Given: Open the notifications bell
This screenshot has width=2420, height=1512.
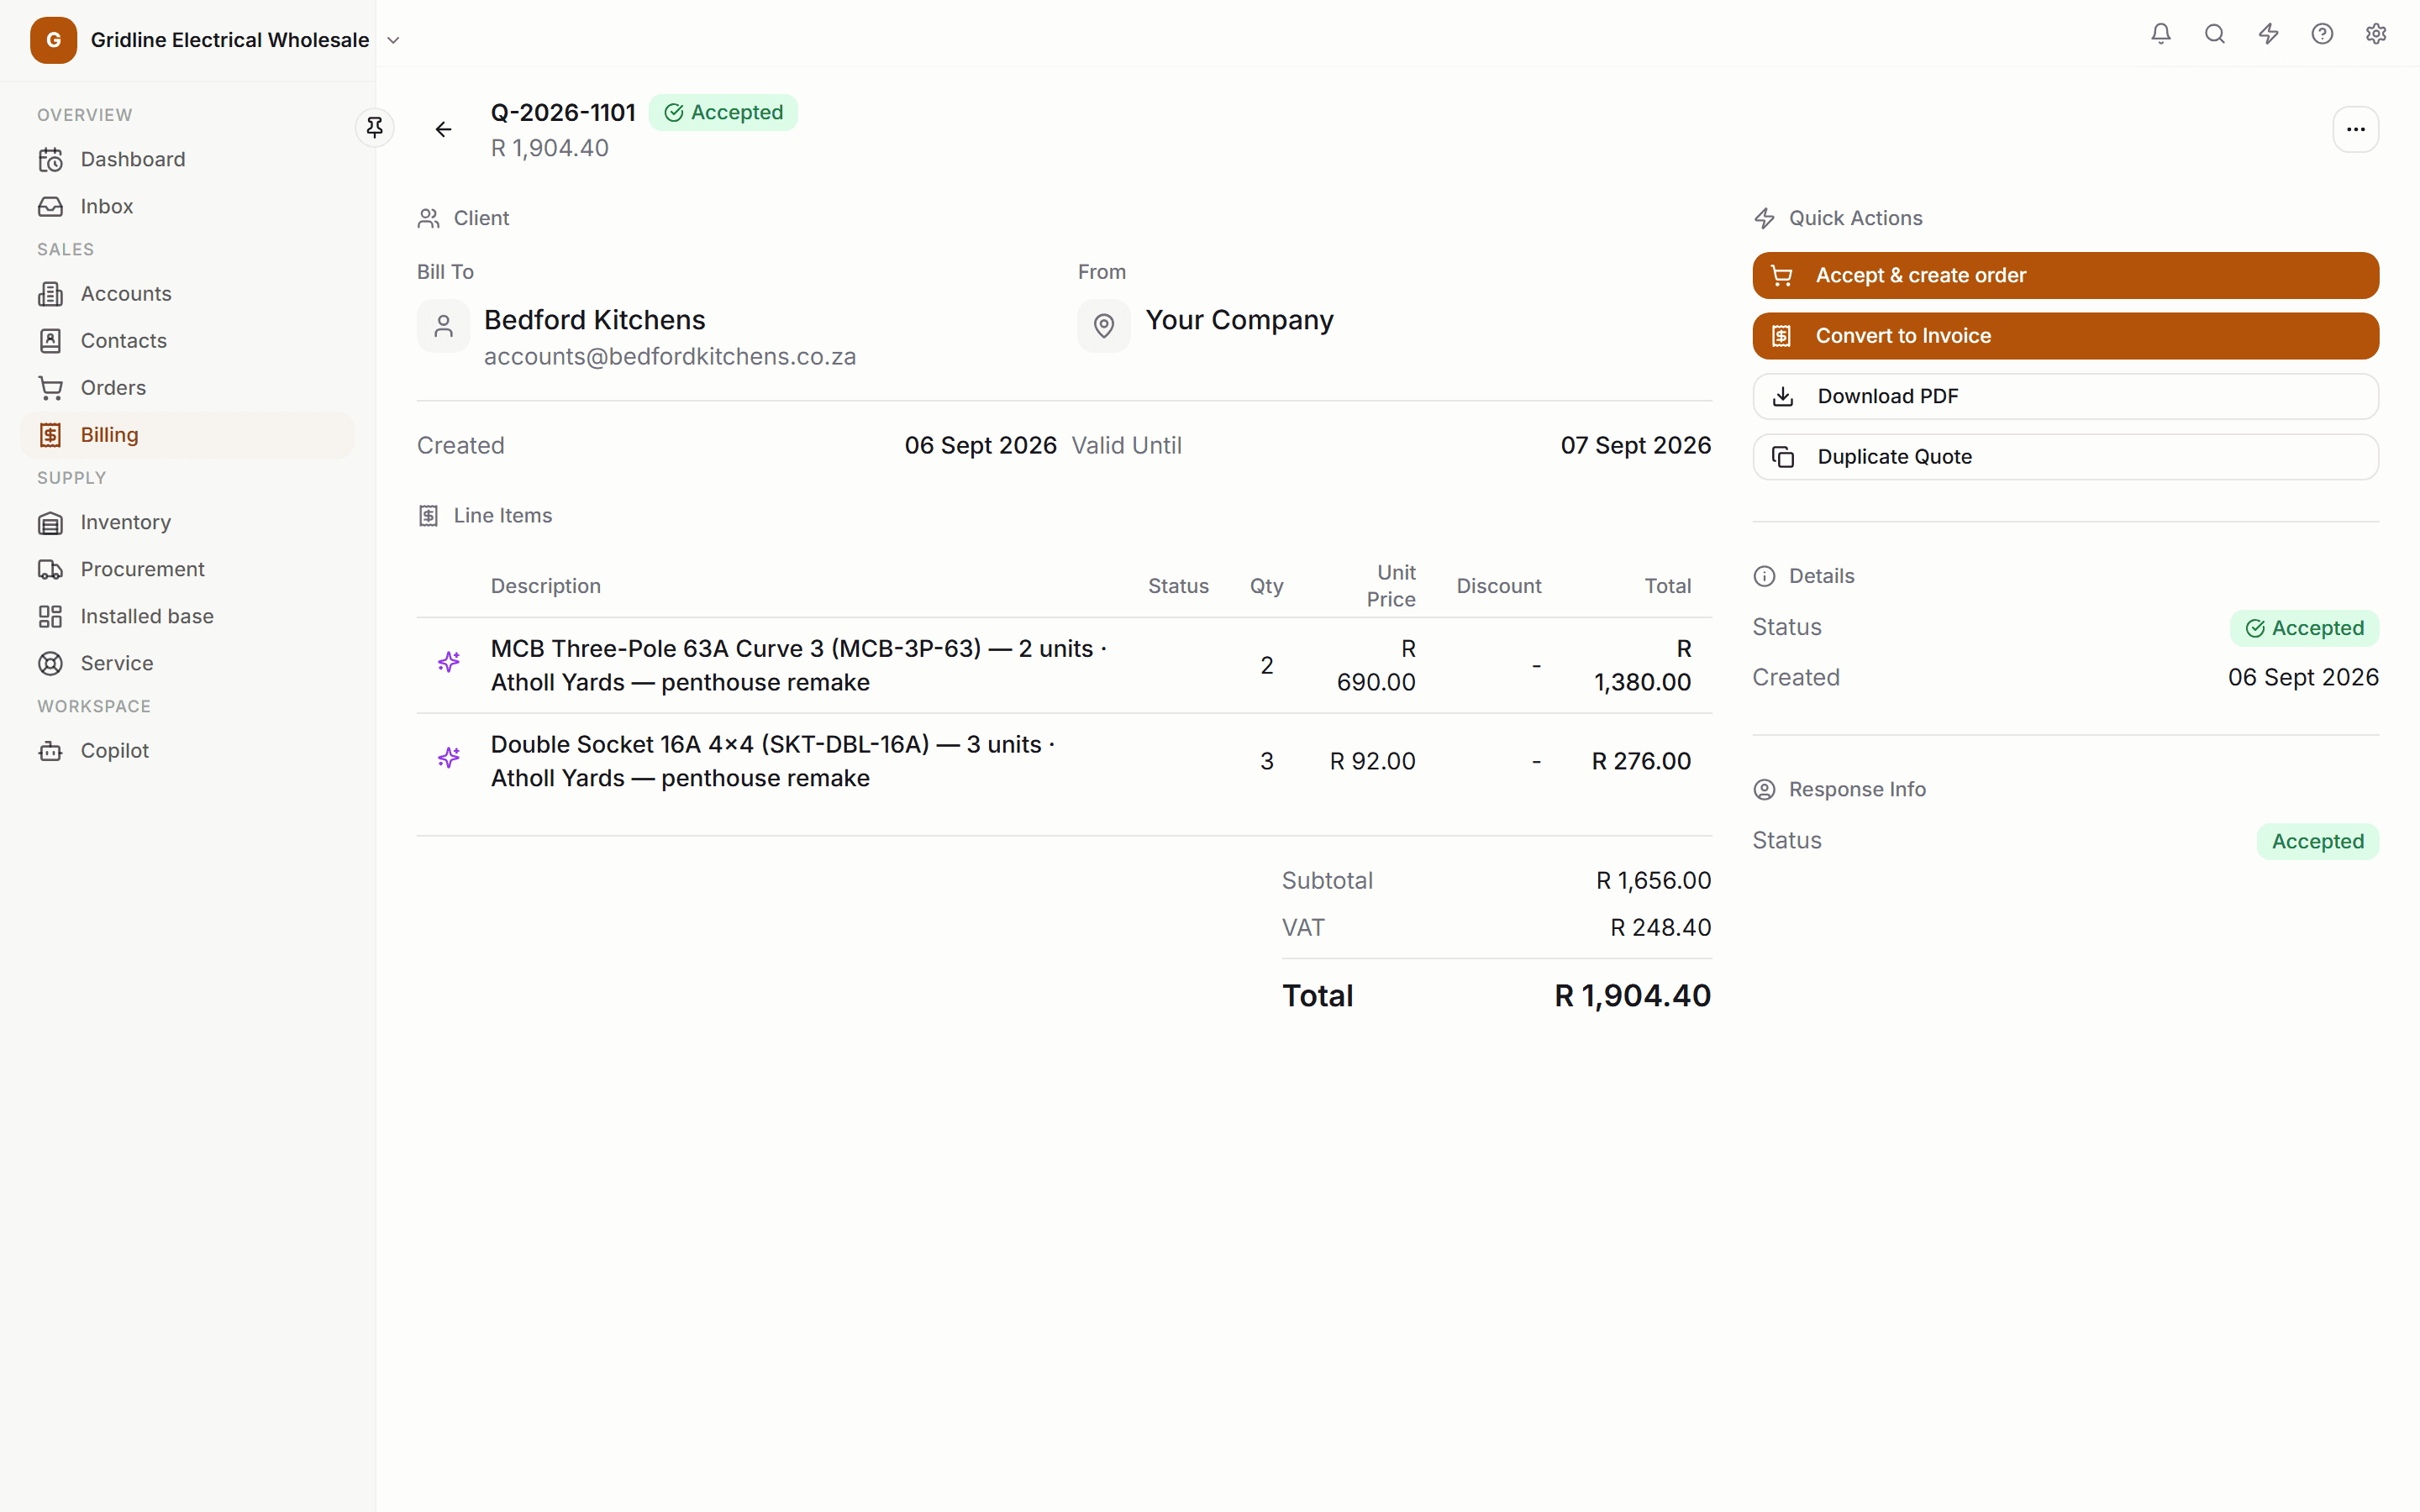Looking at the screenshot, I should 2161,34.
